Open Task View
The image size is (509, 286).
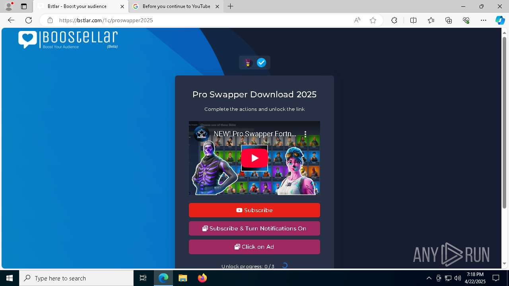(x=143, y=278)
